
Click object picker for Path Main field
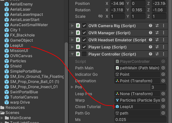(163, 68)
